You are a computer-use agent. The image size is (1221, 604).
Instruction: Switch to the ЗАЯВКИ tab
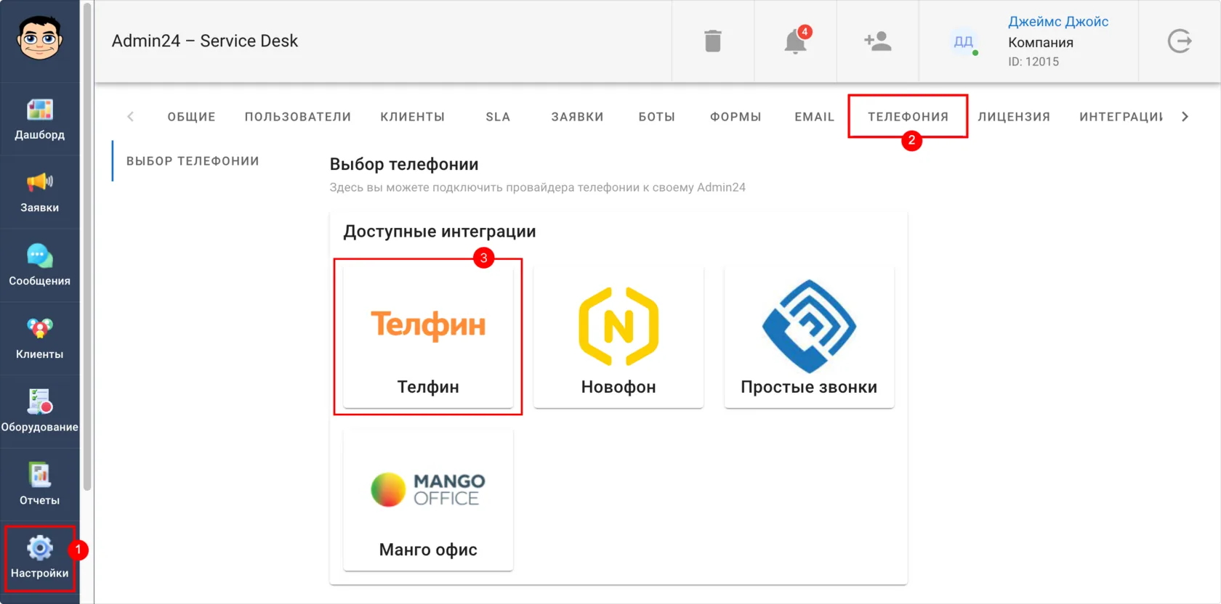pyautogui.click(x=577, y=117)
